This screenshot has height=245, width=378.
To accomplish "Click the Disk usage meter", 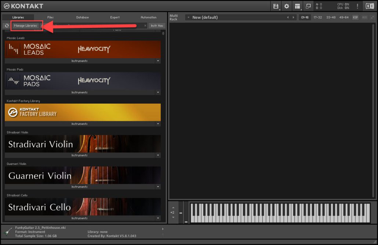I will click(343, 8).
